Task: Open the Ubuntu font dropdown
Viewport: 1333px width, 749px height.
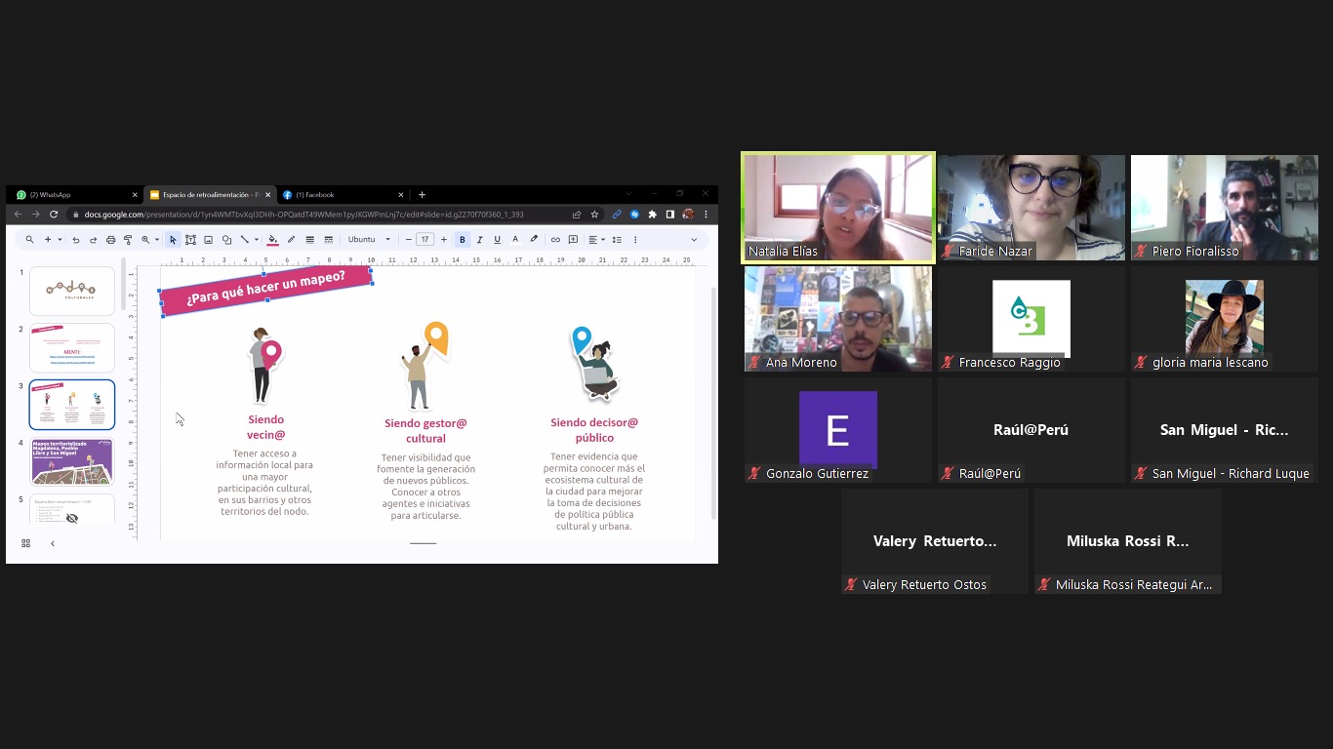Action: (369, 240)
